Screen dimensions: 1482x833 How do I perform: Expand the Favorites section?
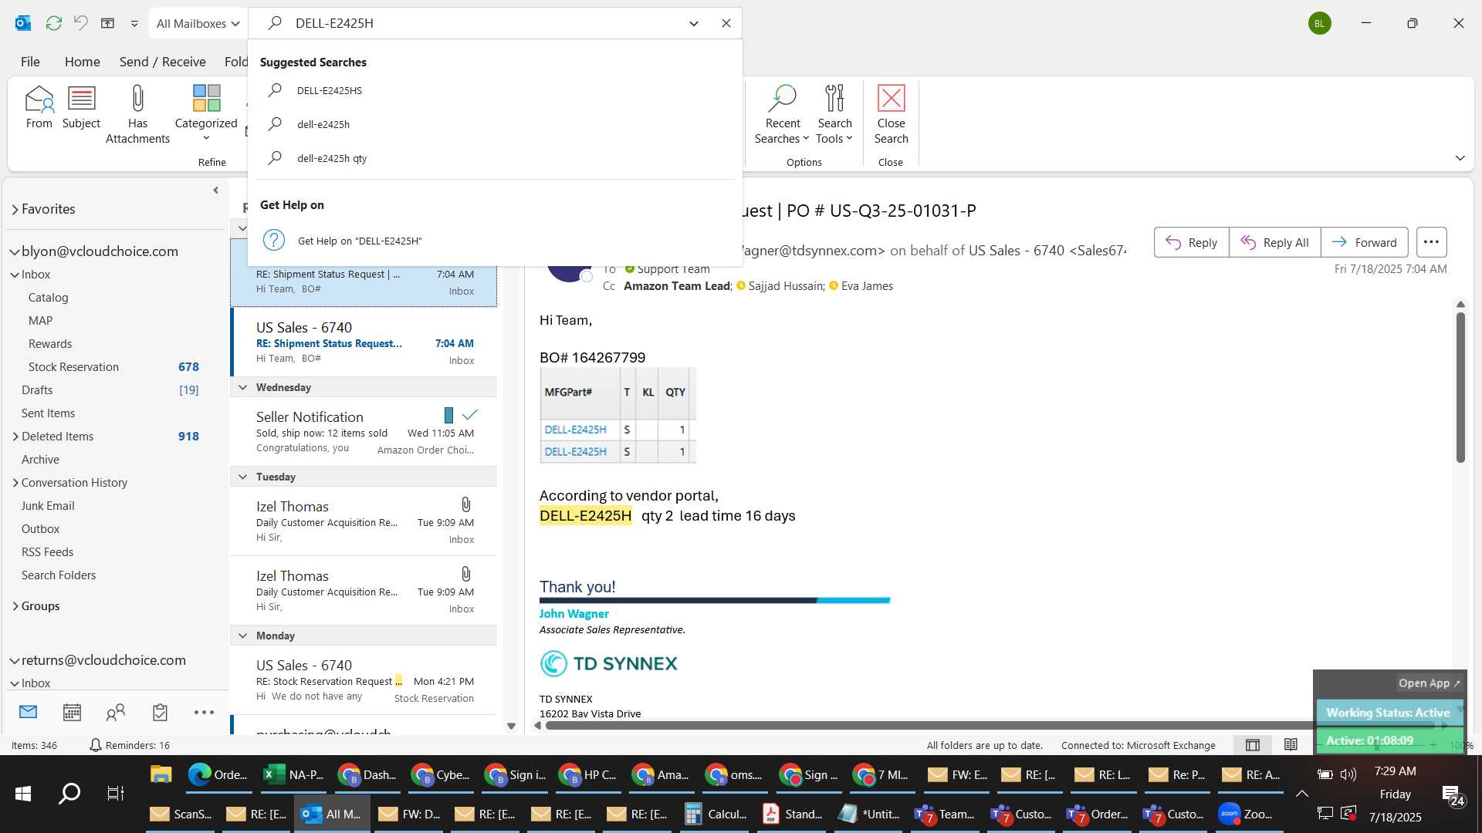[x=15, y=209]
